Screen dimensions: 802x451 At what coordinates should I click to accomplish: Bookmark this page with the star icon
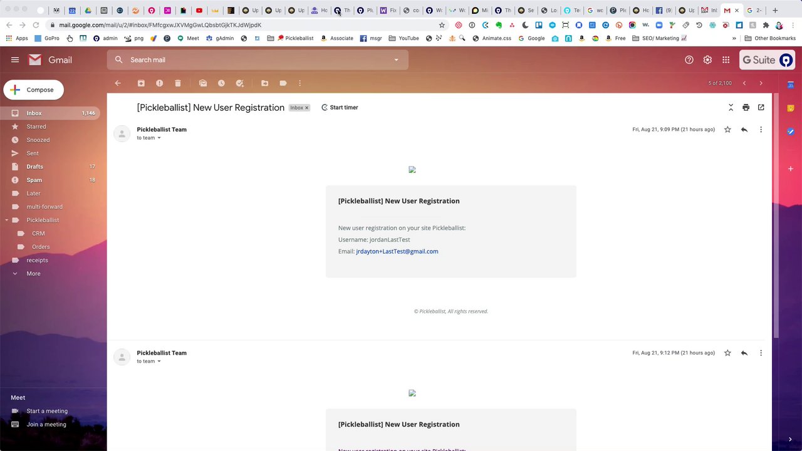pyautogui.click(x=442, y=25)
